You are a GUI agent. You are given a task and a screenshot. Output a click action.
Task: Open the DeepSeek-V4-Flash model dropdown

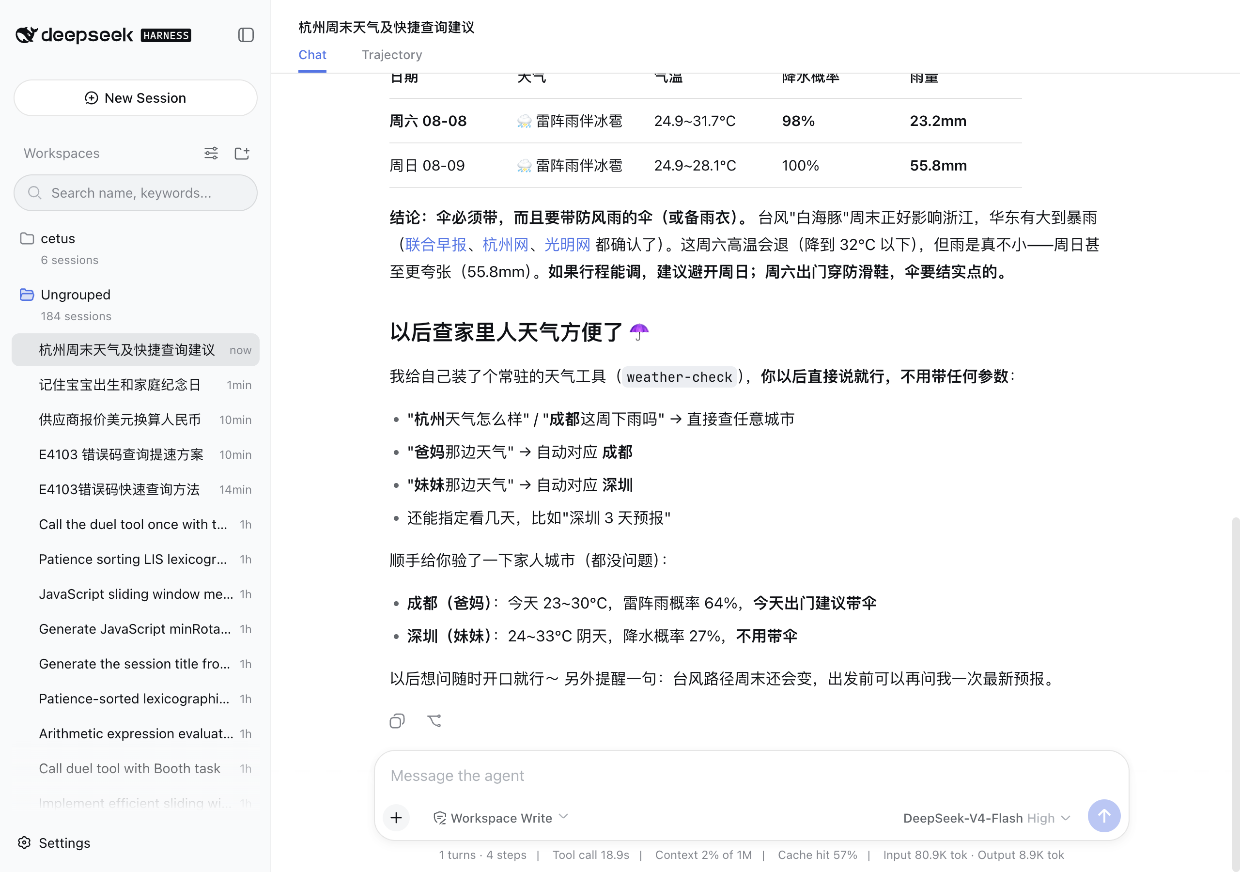point(987,818)
